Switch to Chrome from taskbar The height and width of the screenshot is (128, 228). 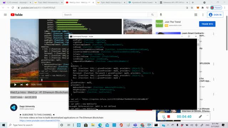tap(142, 125)
